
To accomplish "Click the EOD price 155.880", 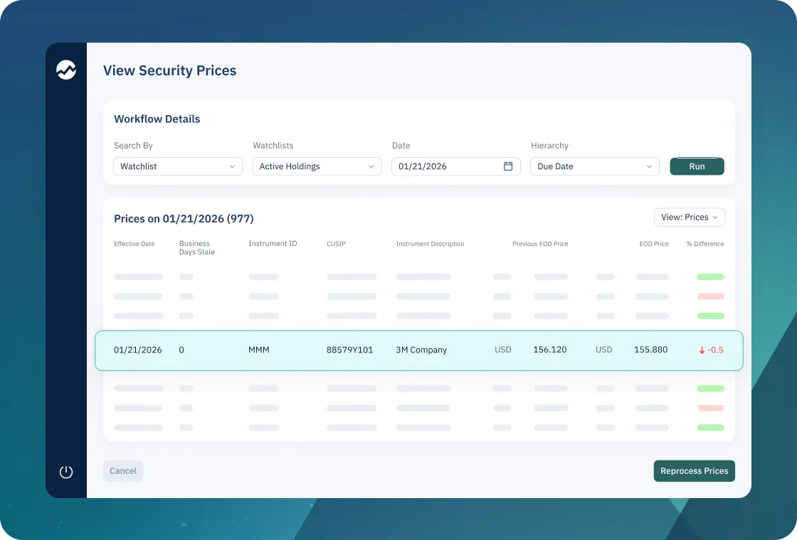I will [x=650, y=350].
